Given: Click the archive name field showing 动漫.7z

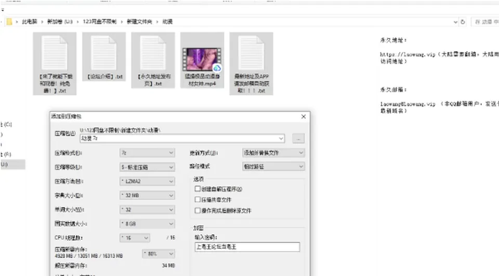Looking at the screenshot, I should (182, 139).
